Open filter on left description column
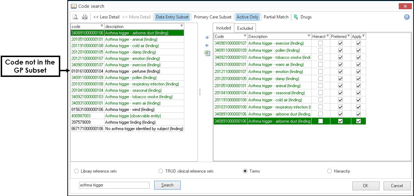Image resolution: width=414 pixels, height=196 pixels. 181,26
